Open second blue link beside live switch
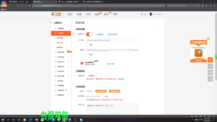 click(112, 34)
